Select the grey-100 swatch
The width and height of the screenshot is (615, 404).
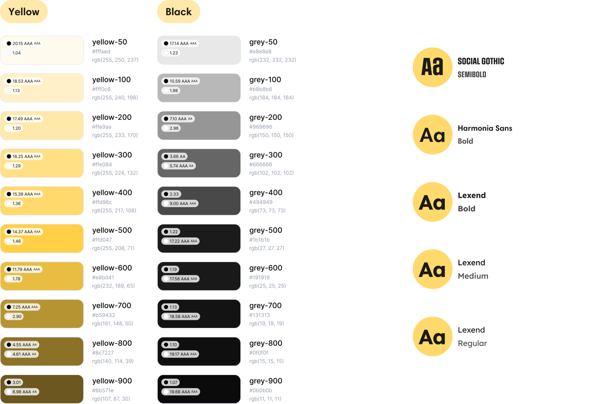pyautogui.click(x=199, y=88)
